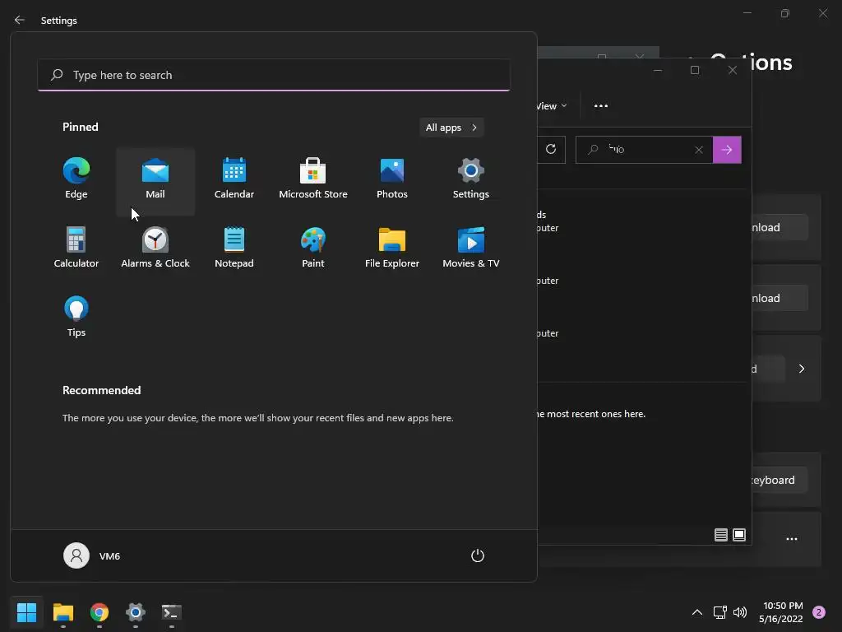Image resolution: width=842 pixels, height=632 pixels.
Task: Open the clock and date flyout
Action: pyautogui.click(x=781, y=612)
